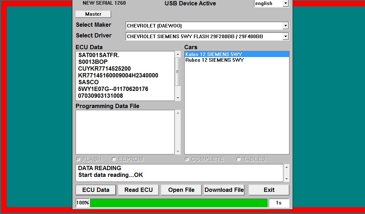Expand the Select Maker dropdown arrow
Image resolution: width=365 pixels, height=214 pixels.
click(x=286, y=26)
